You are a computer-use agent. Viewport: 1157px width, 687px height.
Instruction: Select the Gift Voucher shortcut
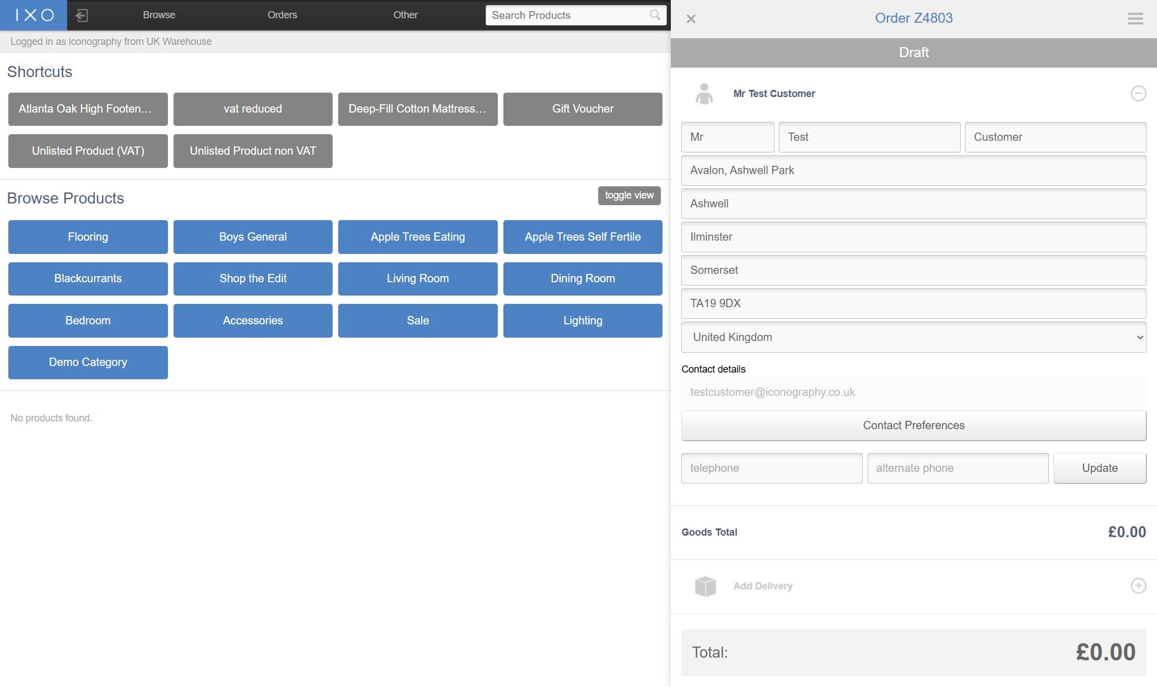coord(582,109)
